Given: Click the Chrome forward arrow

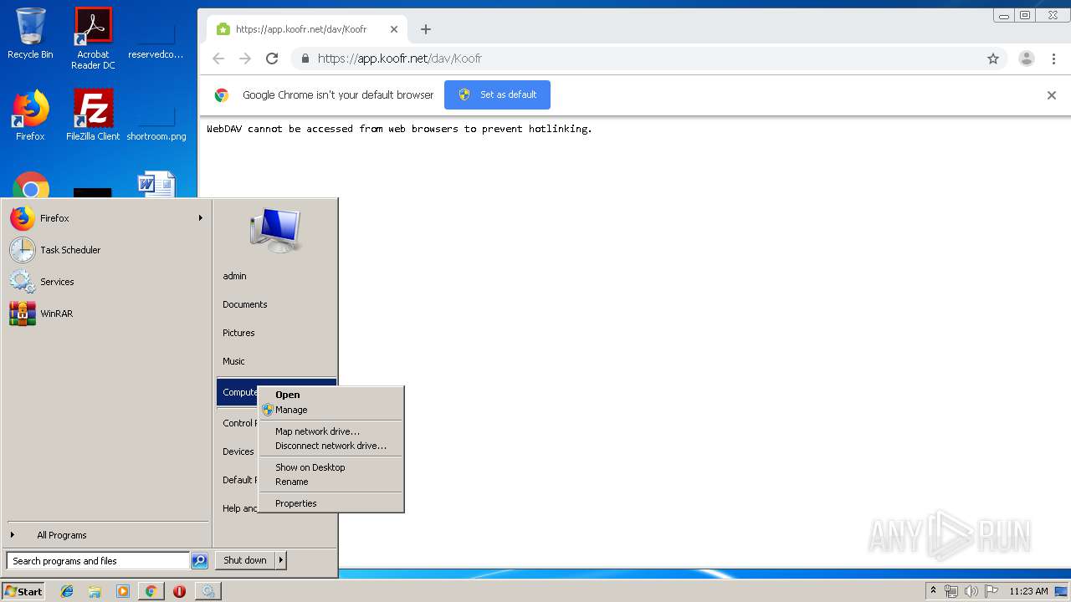Looking at the screenshot, I should coord(245,59).
